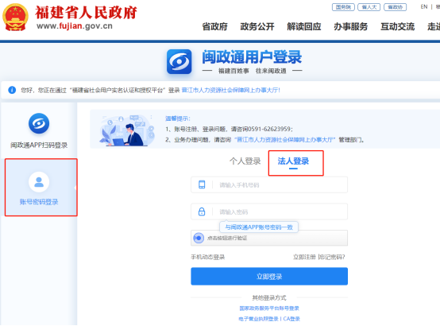Open the CA登录 link

coord(291,319)
